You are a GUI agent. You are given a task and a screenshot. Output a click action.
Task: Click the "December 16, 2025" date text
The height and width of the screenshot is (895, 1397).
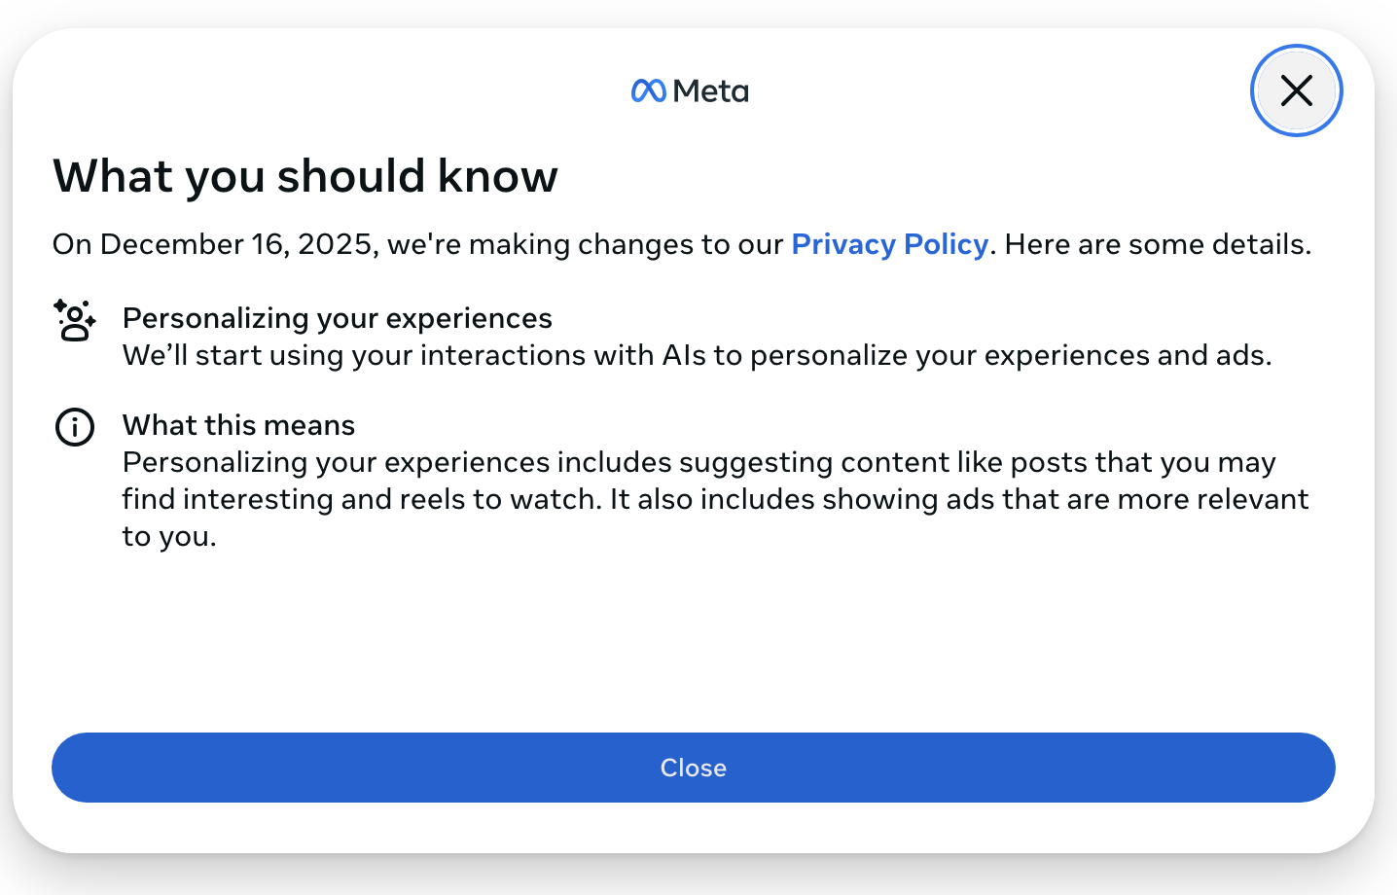click(235, 244)
